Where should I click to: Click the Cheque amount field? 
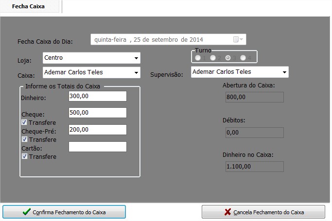coord(97,113)
